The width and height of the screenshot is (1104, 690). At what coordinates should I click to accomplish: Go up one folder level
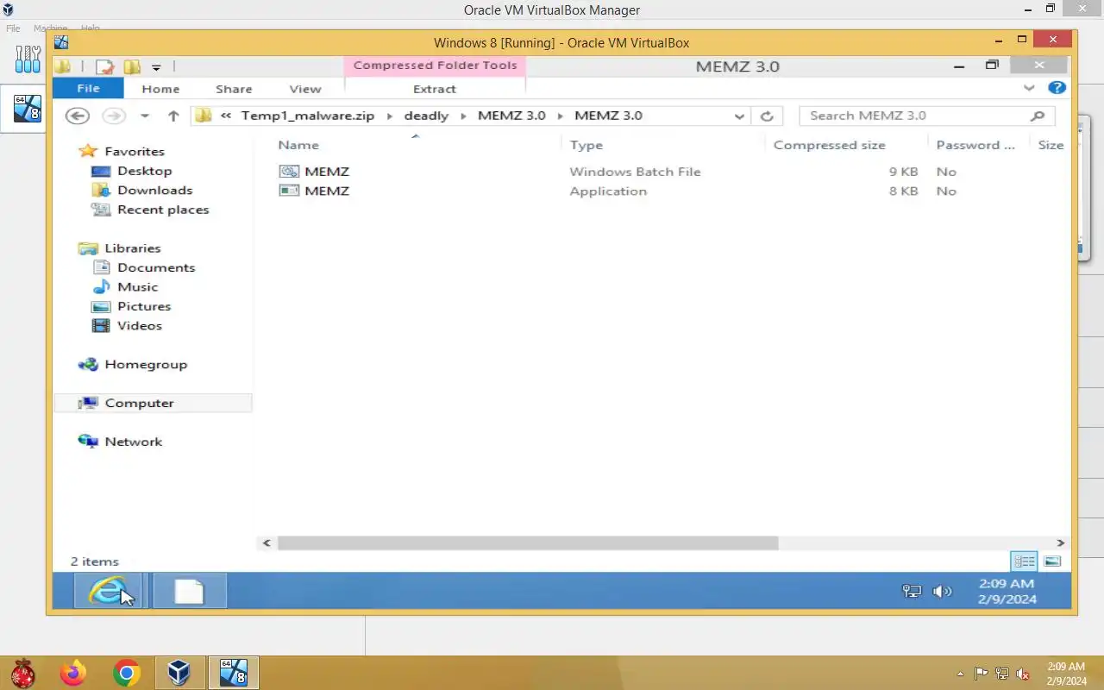click(173, 116)
